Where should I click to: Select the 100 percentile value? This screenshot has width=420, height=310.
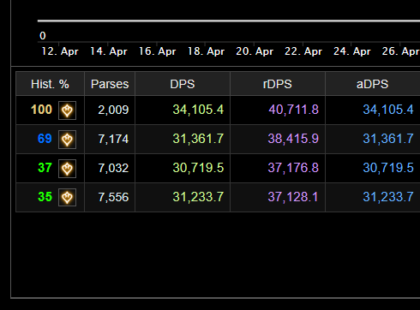point(41,110)
